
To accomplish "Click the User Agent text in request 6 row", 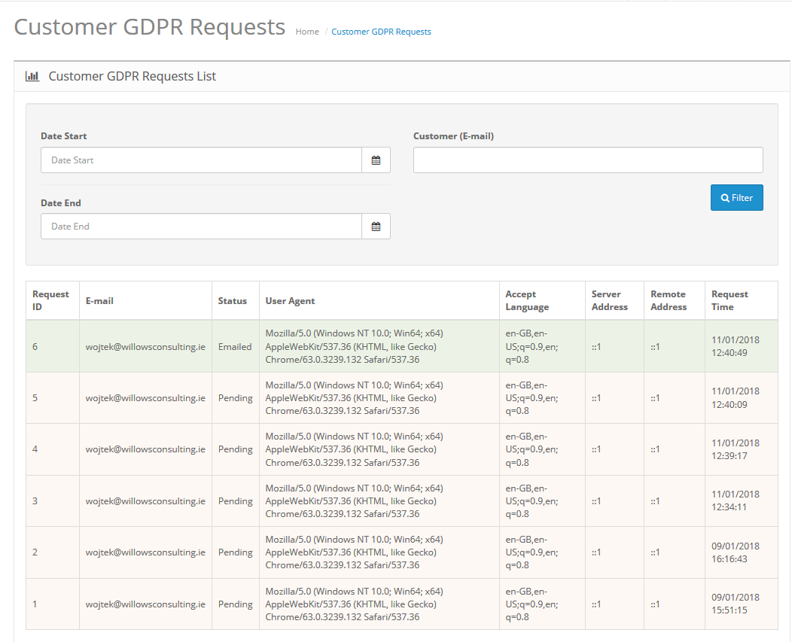I will point(354,346).
